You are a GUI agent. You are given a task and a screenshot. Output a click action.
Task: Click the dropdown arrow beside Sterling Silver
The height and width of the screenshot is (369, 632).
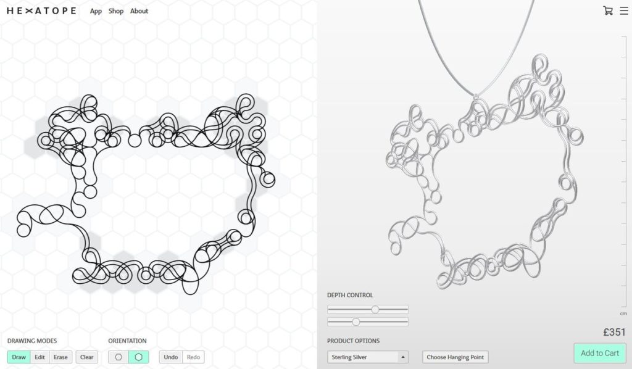coord(402,357)
